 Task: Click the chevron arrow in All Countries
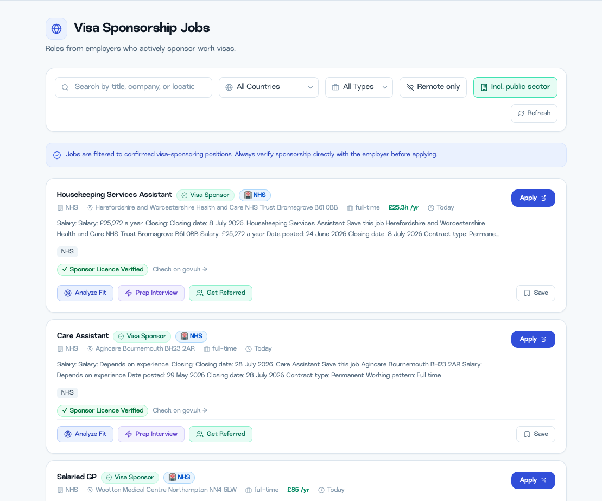(310, 87)
